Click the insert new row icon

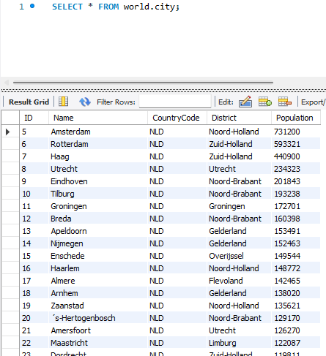(265, 102)
